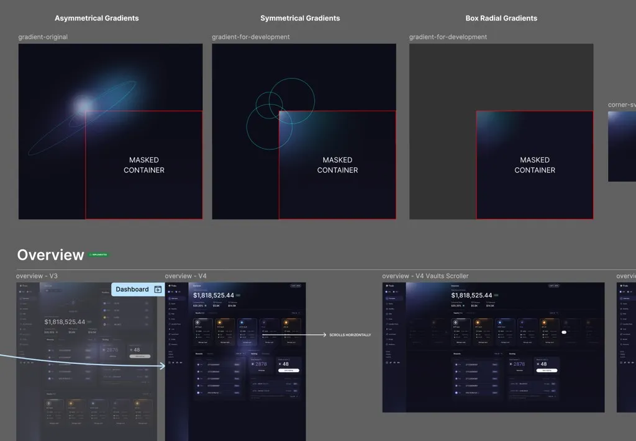Click the overview - V3 frame label
This screenshot has height=441, width=636.
37,276
